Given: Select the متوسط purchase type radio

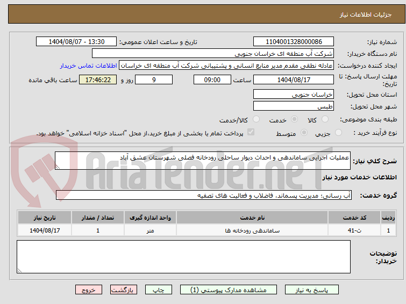Looking at the screenshot, I should (304, 133).
